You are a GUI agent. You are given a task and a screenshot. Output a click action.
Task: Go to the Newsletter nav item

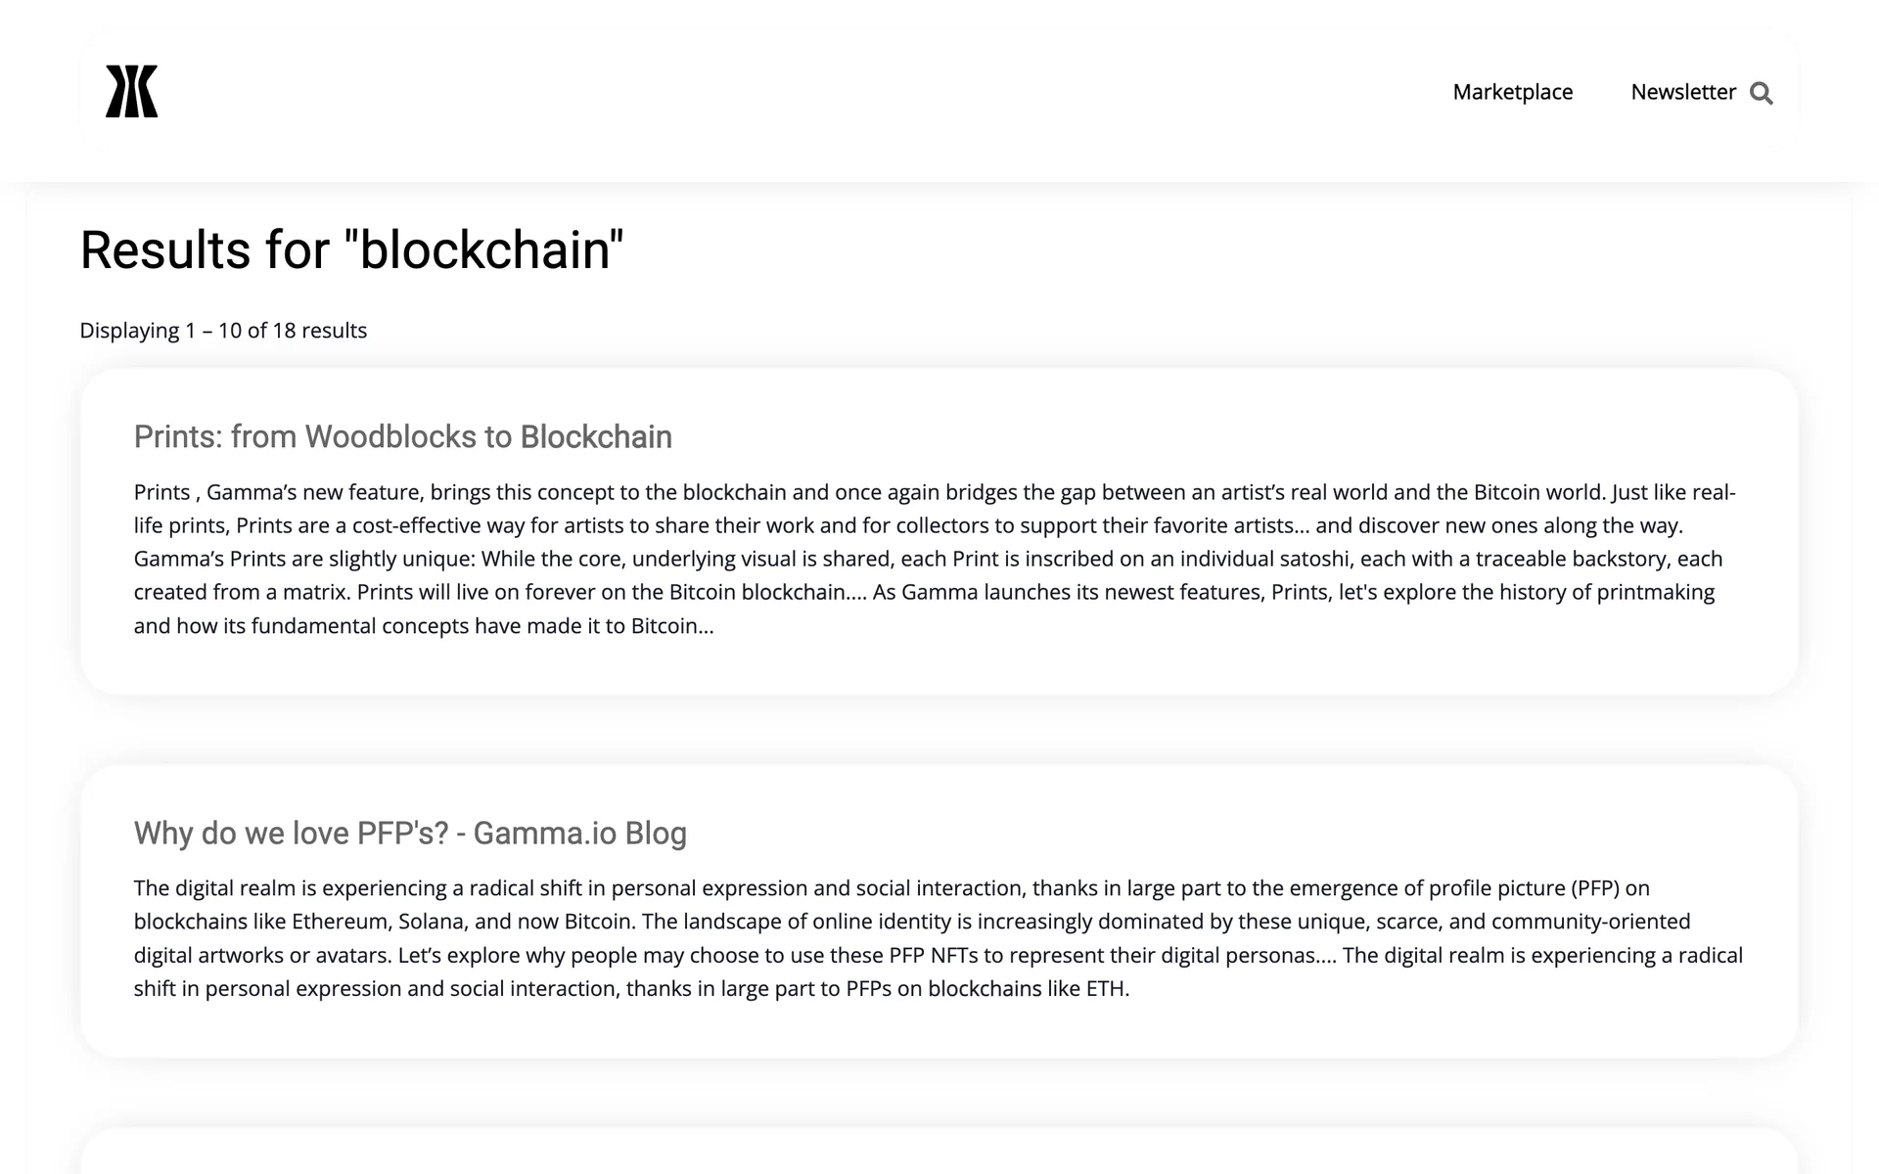[x=1682, y=92]
